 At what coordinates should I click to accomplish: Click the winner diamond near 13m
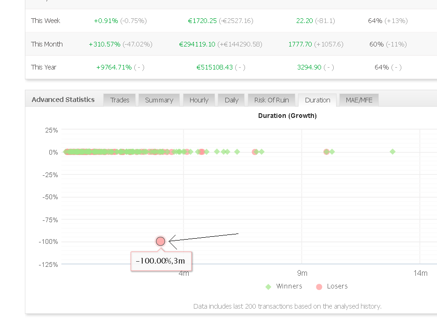click(392, 152)
